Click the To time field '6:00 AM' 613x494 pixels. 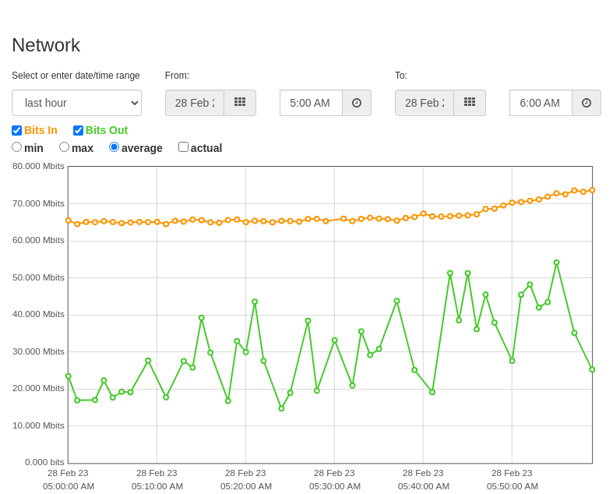(541, 103)
